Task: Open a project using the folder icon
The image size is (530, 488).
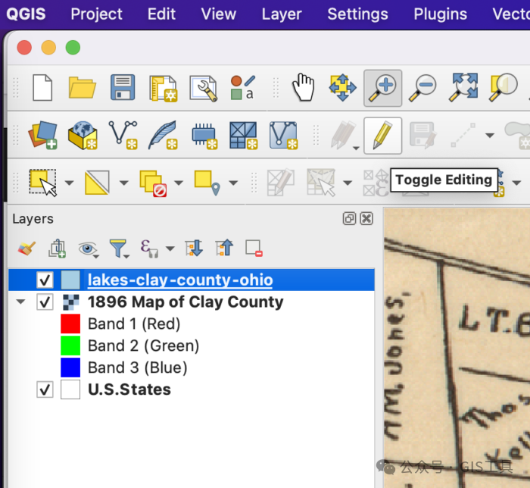Action: tap(82, 88)
